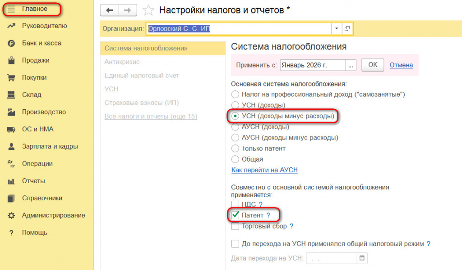This screenshot has width=462, height=270.
Task: Show help hint next to Патент
Action: point(268,215)
